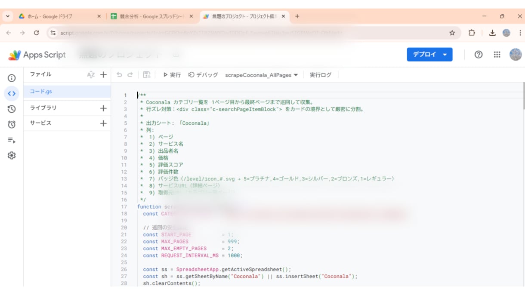This screenshot has height=295, width=525.
Task: Click the SpreadsheetApp.getActiveSpreadsheet() line
Action: coord(217,270)
